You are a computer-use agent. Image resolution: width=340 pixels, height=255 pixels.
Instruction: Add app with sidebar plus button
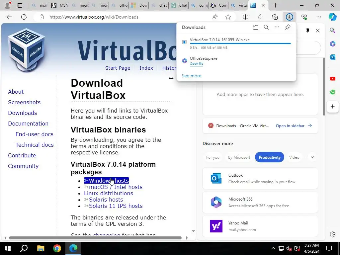(333, 107)
